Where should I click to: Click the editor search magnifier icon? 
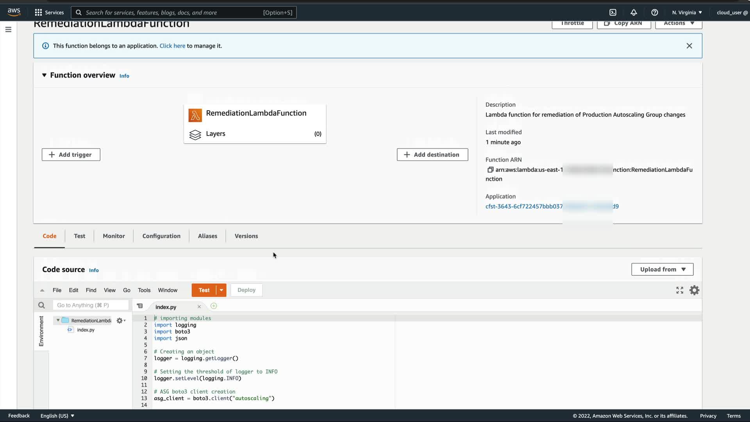coord(41,305)
